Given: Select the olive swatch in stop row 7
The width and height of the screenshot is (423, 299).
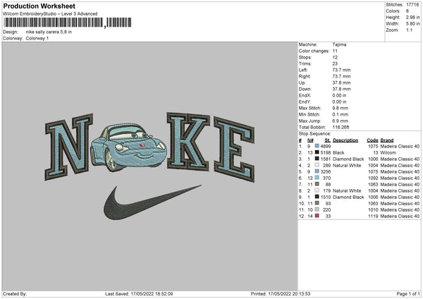Looking at the screenshot, I should [317, 184].
